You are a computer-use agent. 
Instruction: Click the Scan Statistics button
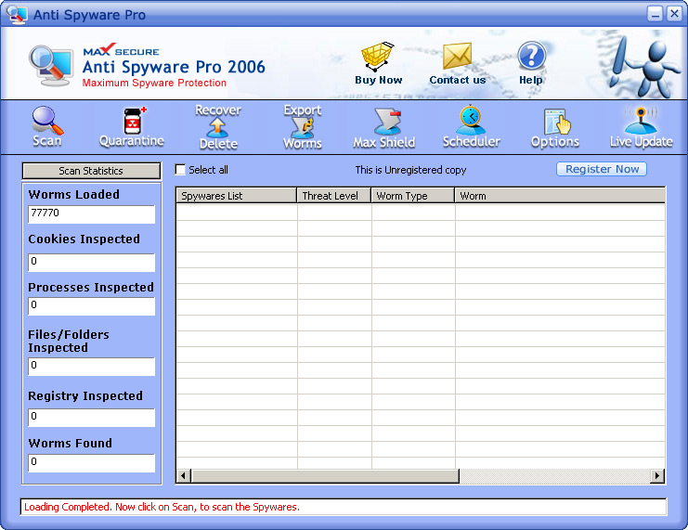(91, 171)
